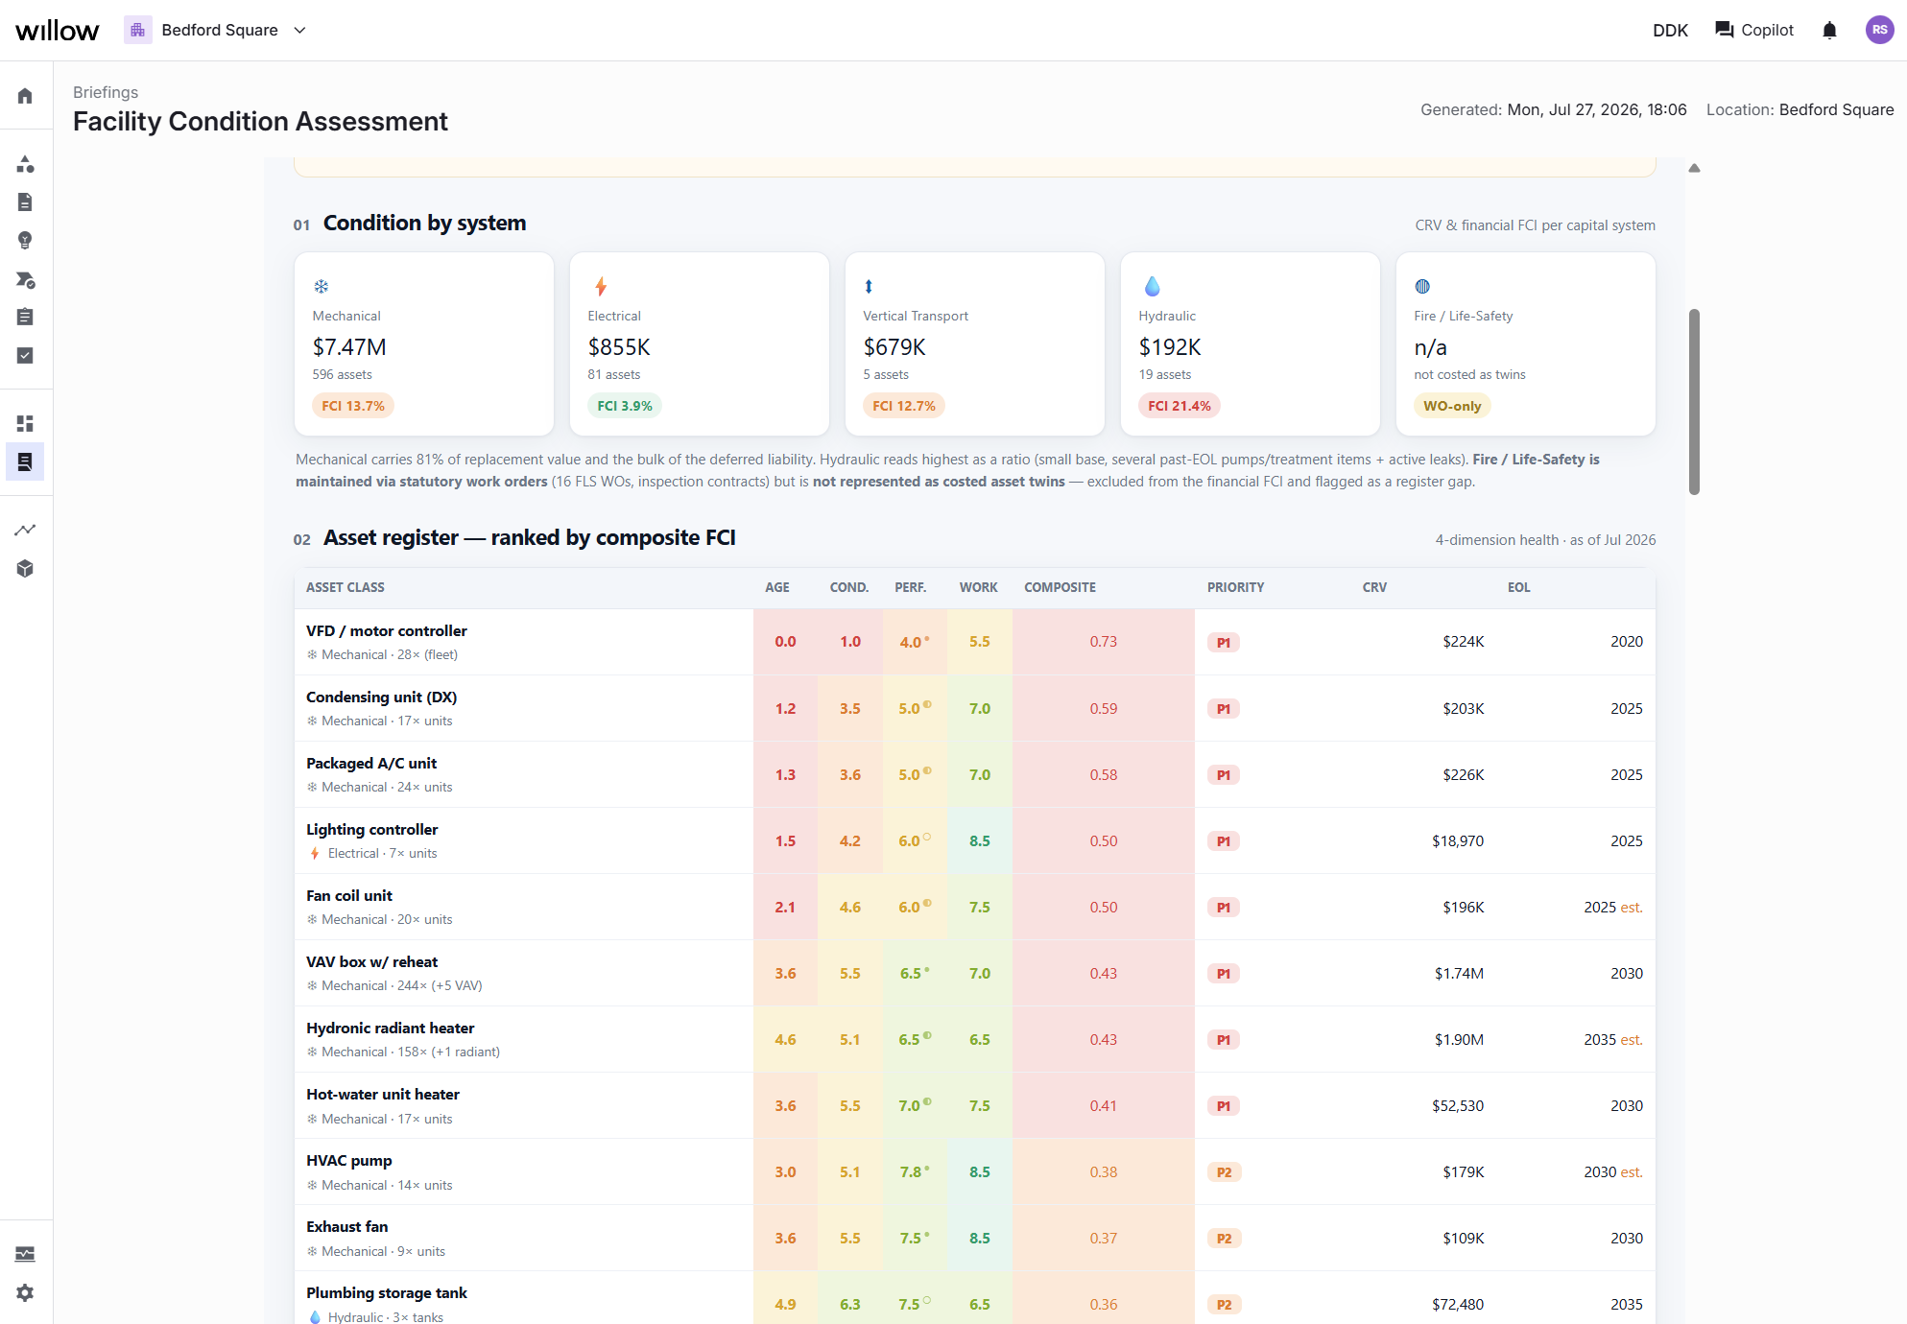Click the DDK label in header
This screenshot has width=1907, height=1324.
click(x=1670, y=31)
